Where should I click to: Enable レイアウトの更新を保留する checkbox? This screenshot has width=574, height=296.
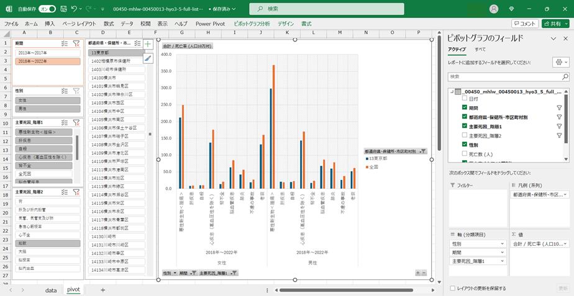click(452, 288)
